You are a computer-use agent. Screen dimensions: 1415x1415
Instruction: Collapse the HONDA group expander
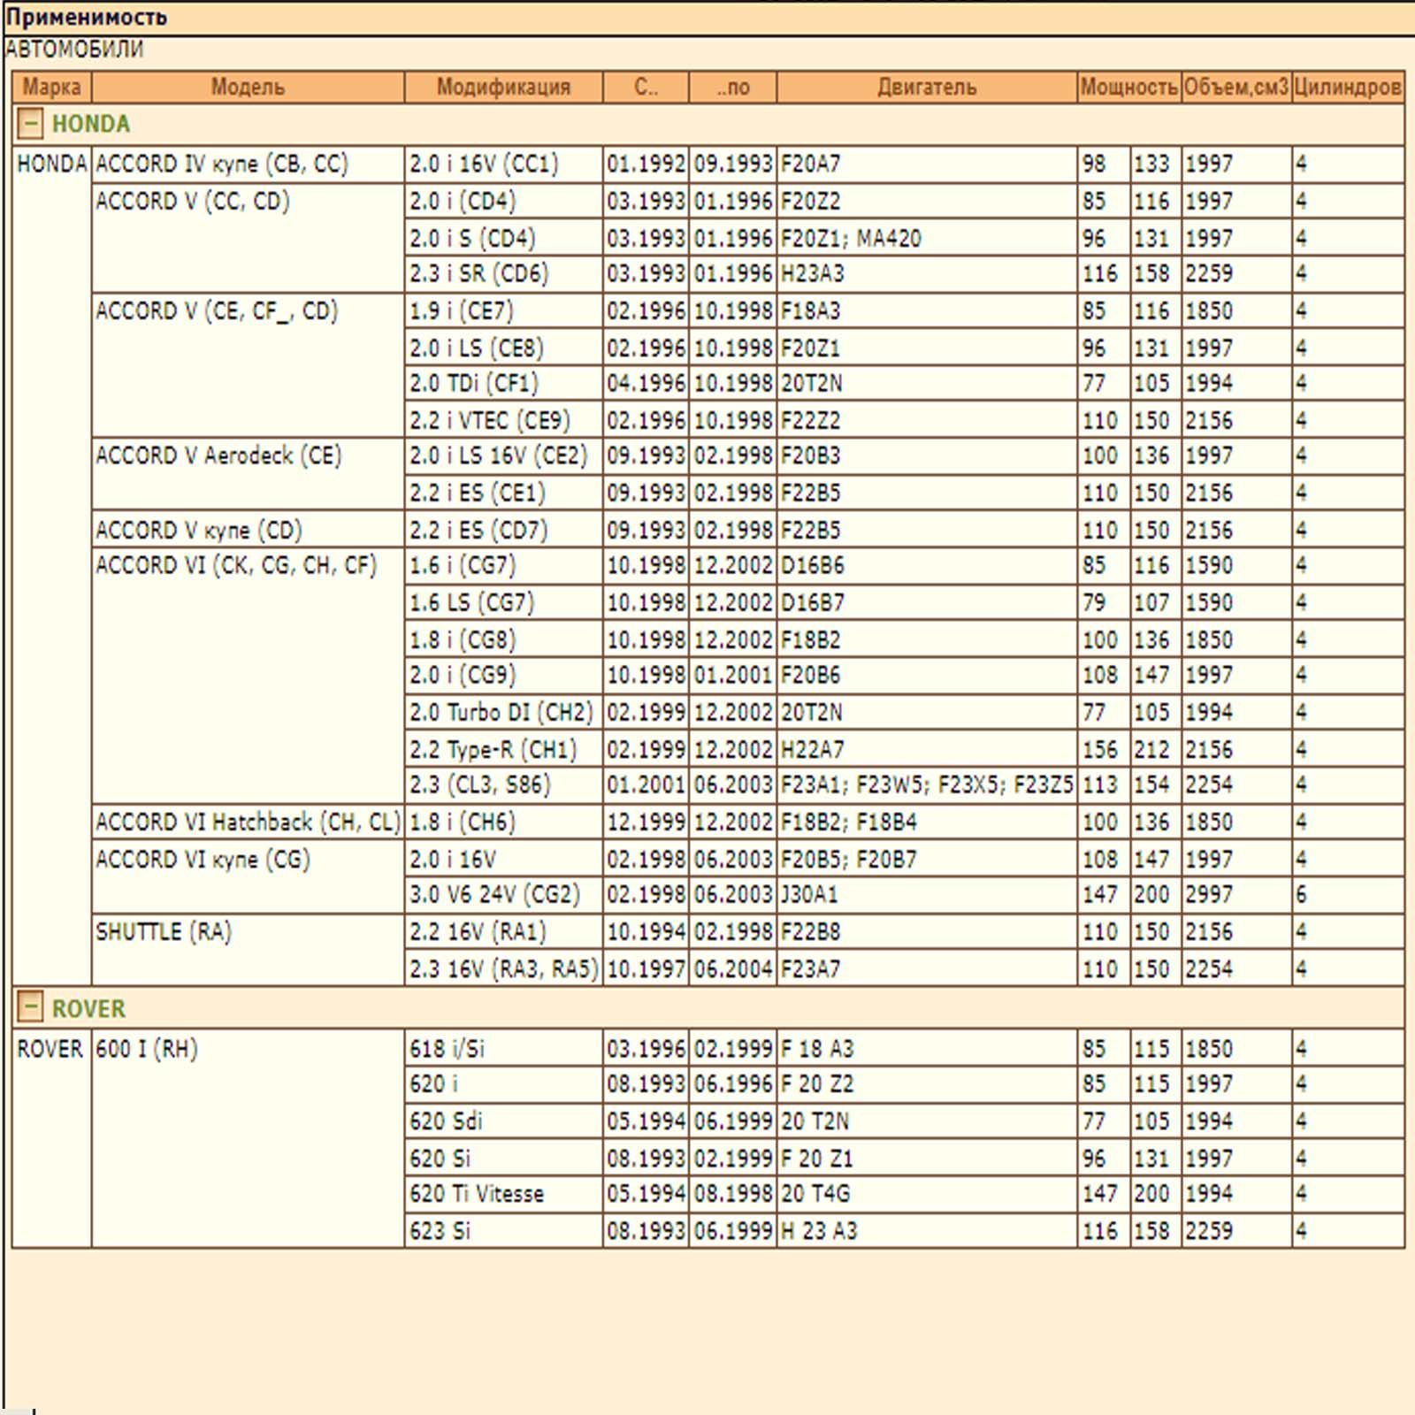pyautogui.click(x=29, y=124)
